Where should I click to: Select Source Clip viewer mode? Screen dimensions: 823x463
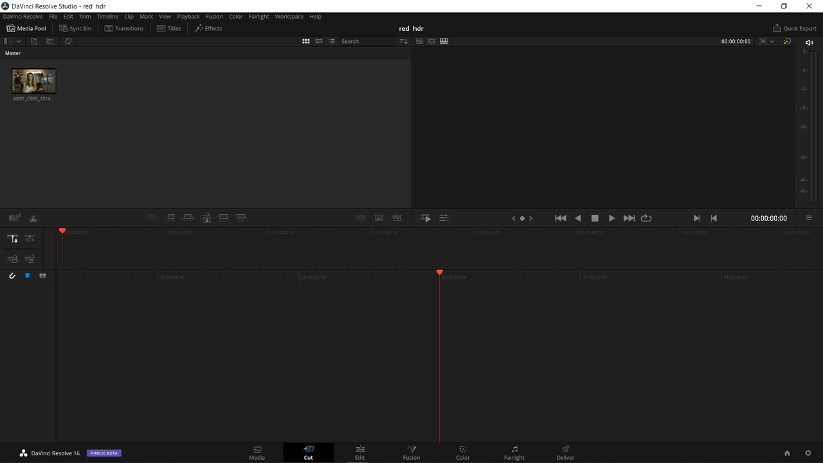[419, 41]
